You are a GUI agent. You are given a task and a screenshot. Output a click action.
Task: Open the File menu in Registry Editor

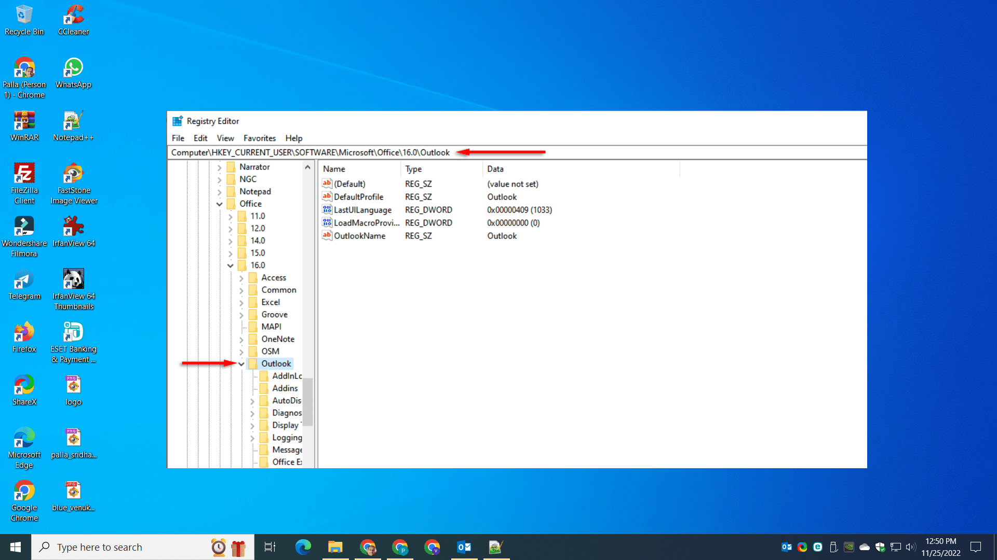178,138
